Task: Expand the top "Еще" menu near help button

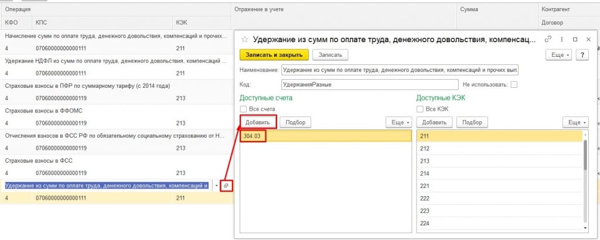Action: coord(560,54)
